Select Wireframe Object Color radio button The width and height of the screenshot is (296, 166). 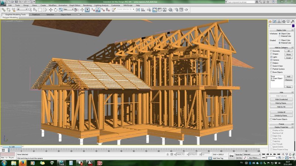[280, 34]
